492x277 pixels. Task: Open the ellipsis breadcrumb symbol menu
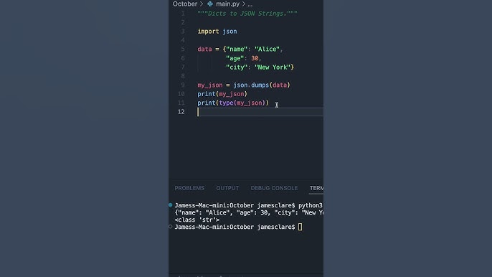coord(250,4)
